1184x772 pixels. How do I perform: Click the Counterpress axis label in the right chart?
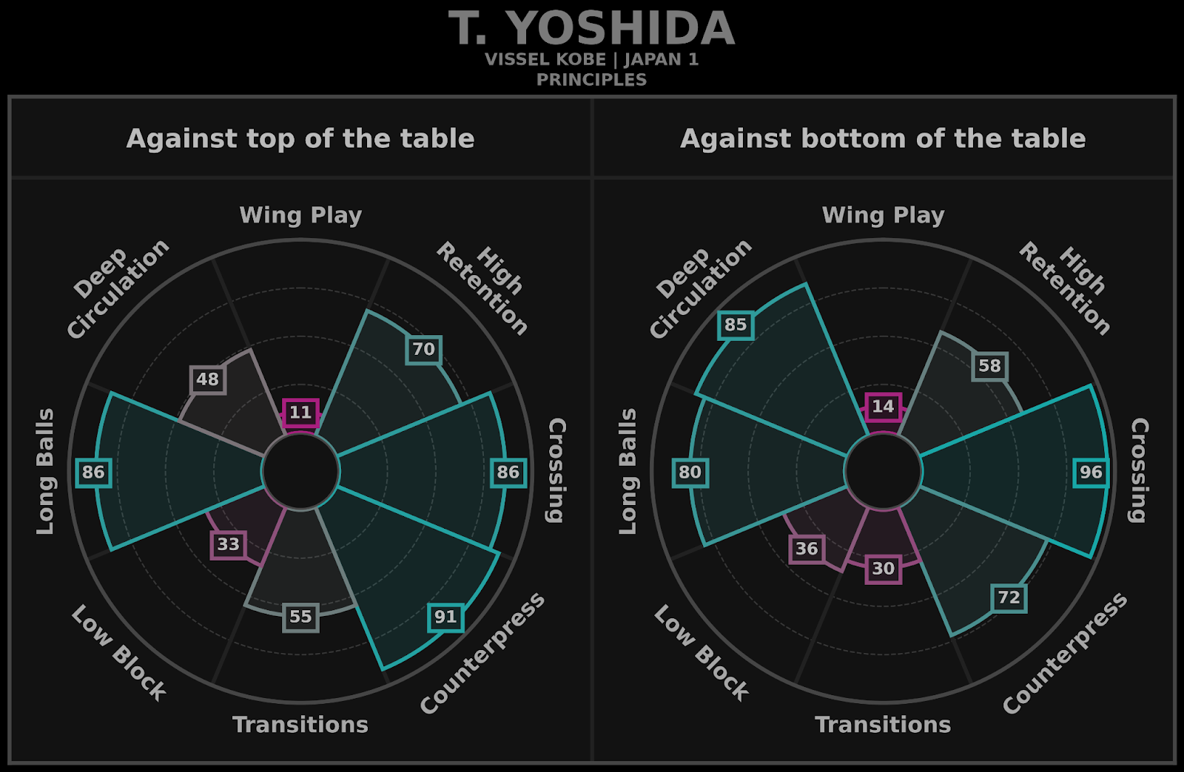click(x=1065, y=653)
